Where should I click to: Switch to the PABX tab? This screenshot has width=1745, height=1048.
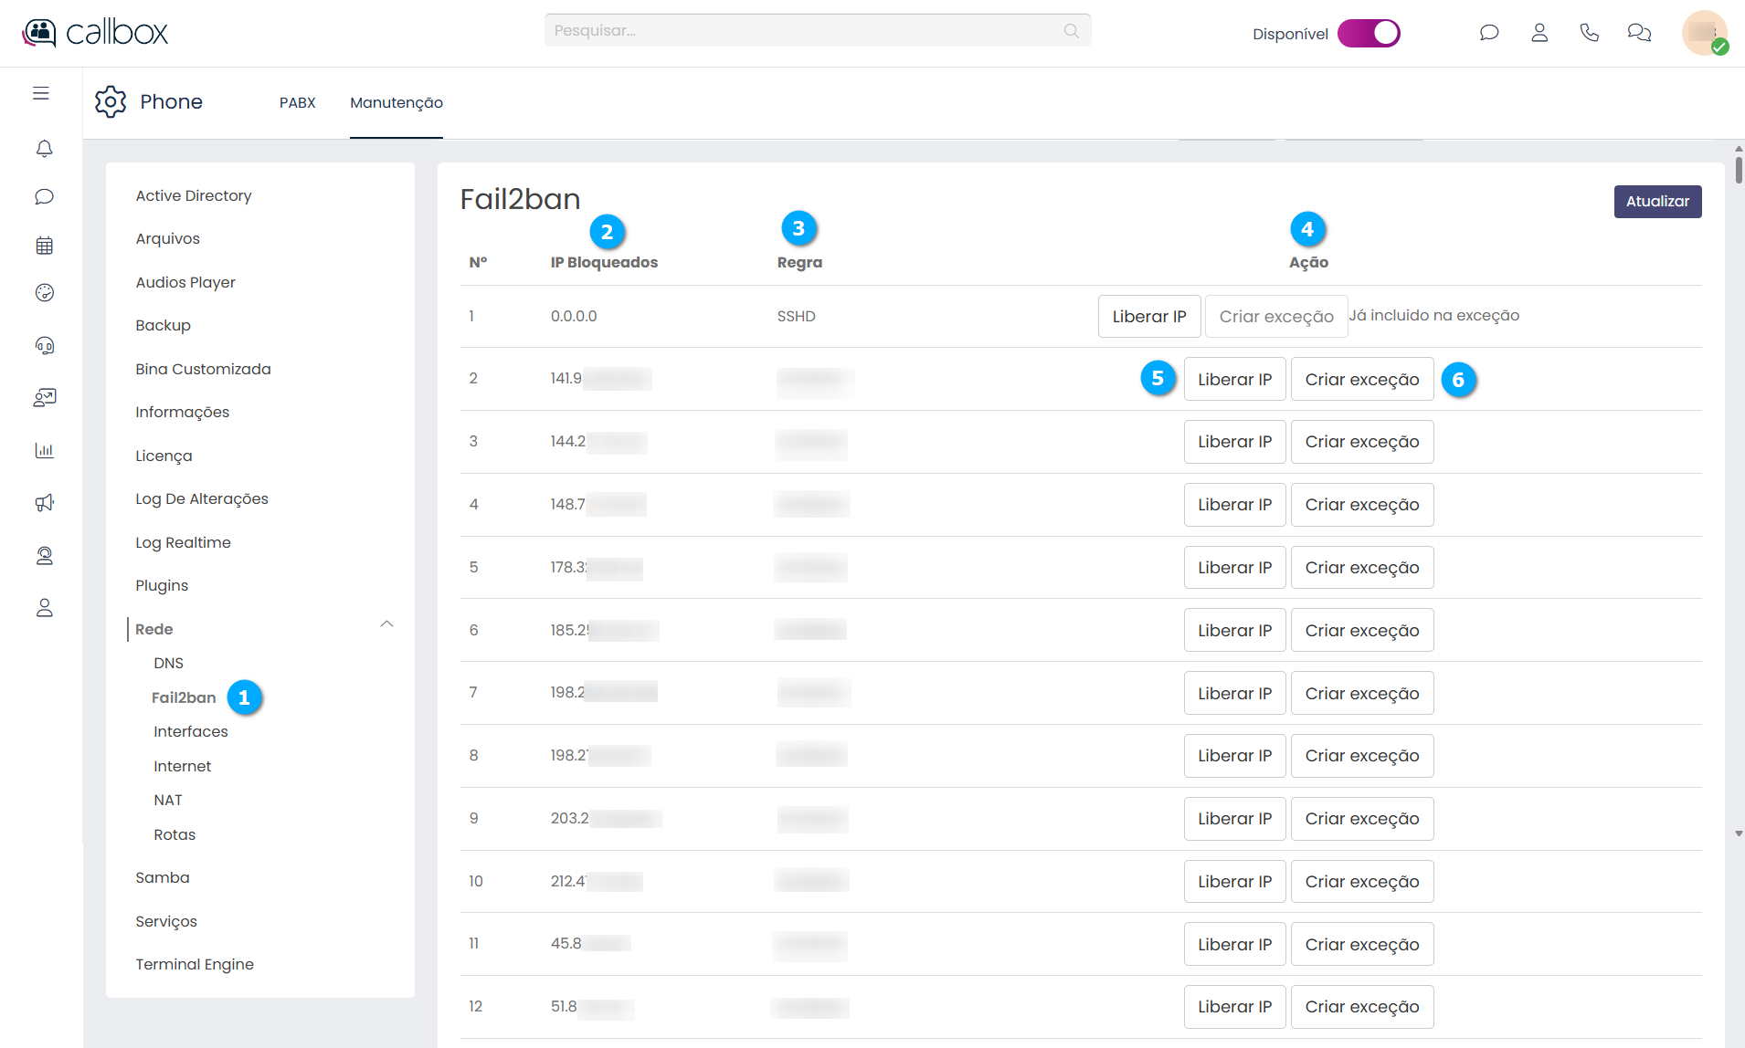297,102
